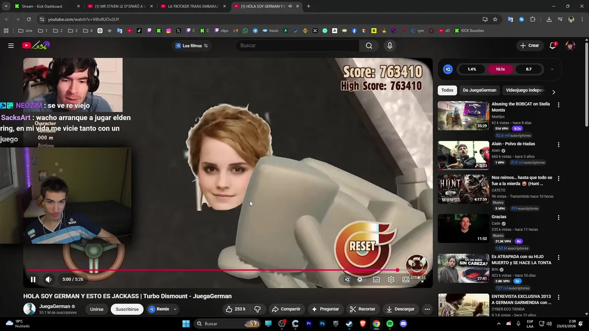Select the Todos filter chip

(x=447, y=90)
